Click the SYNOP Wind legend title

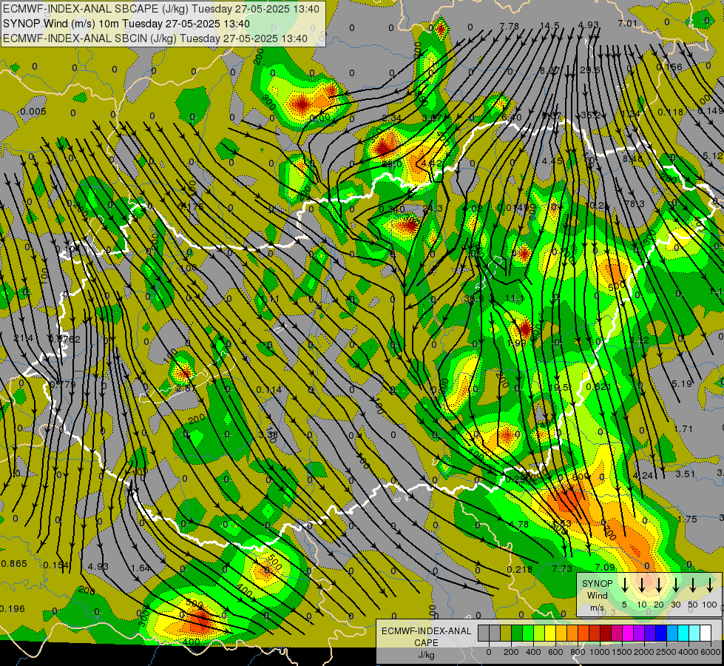pos(598,590)
